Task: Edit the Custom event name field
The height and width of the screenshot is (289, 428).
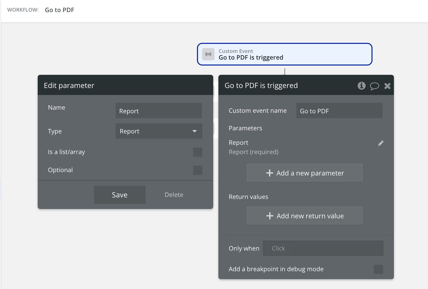Action: click(339, 111)
